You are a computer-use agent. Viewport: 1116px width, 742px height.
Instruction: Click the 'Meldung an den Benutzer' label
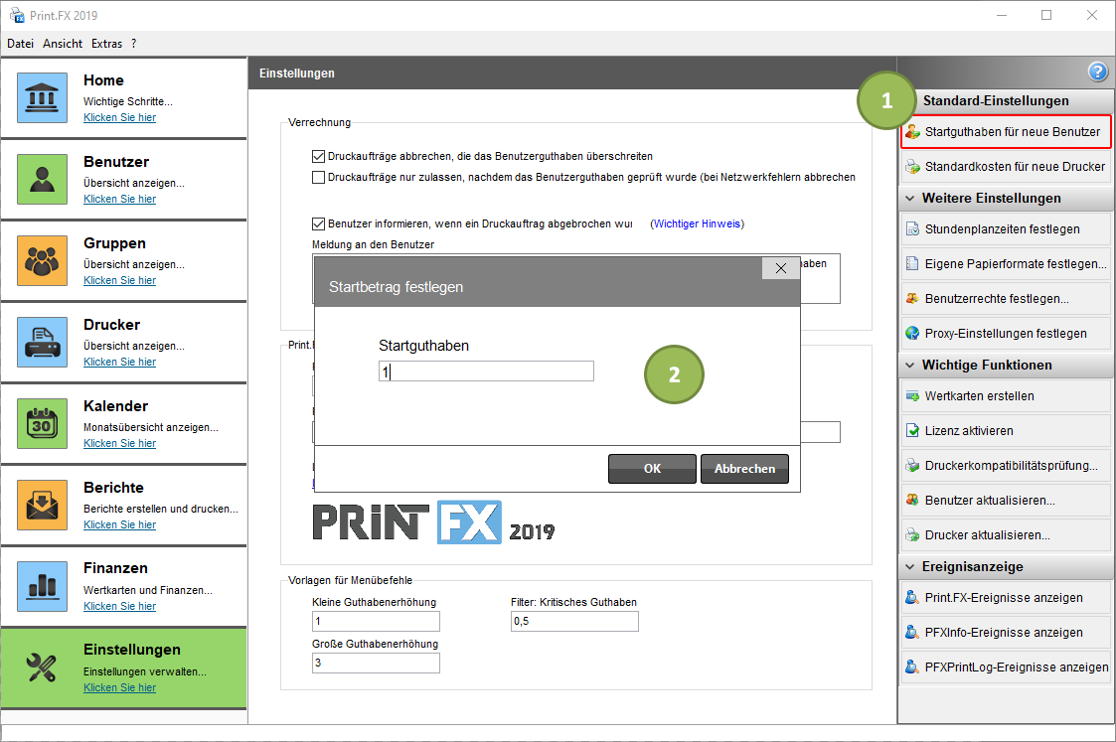point(373,244)
